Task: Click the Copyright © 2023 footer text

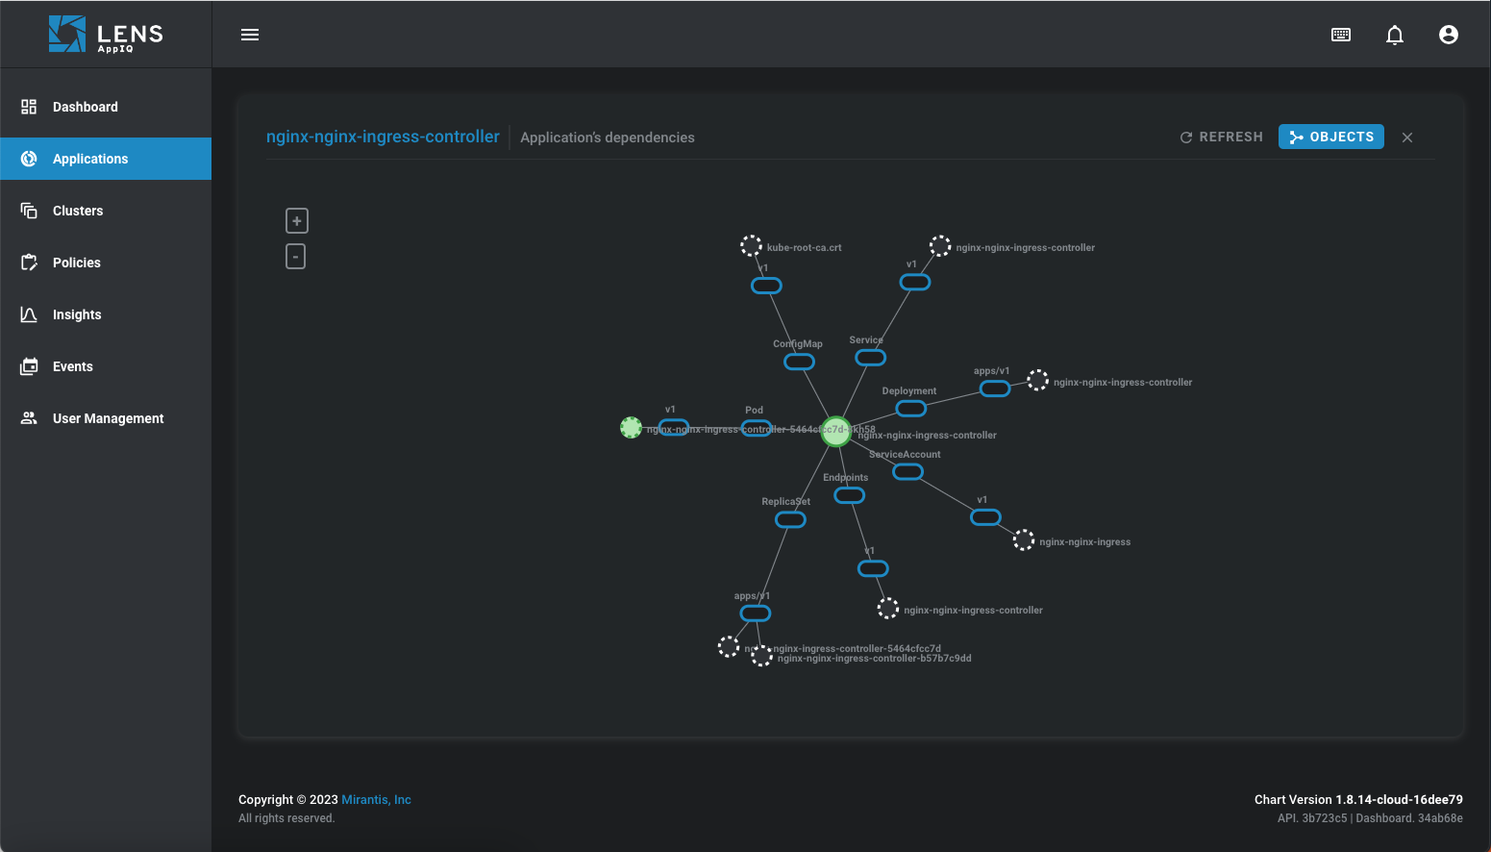Action: 288,799
